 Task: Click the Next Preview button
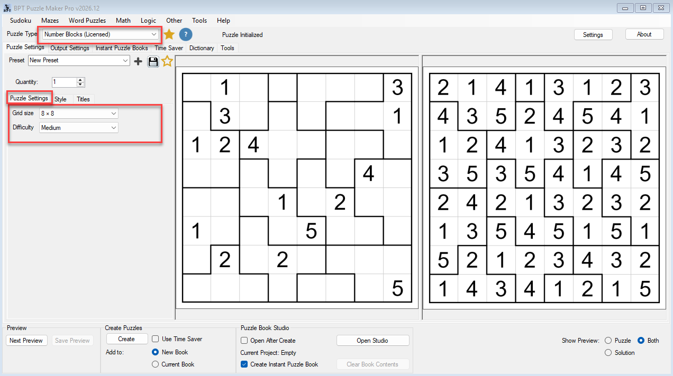[26, 341]
